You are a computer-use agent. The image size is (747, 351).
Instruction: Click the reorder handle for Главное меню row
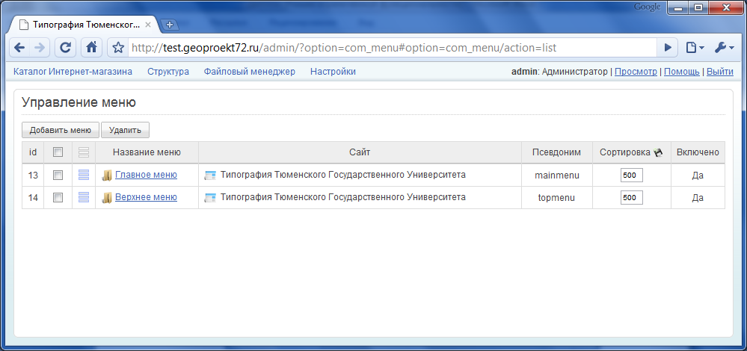[x=83, y=175]
